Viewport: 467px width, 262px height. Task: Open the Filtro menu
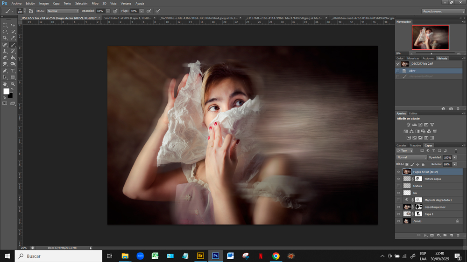(x=95, y=3)
